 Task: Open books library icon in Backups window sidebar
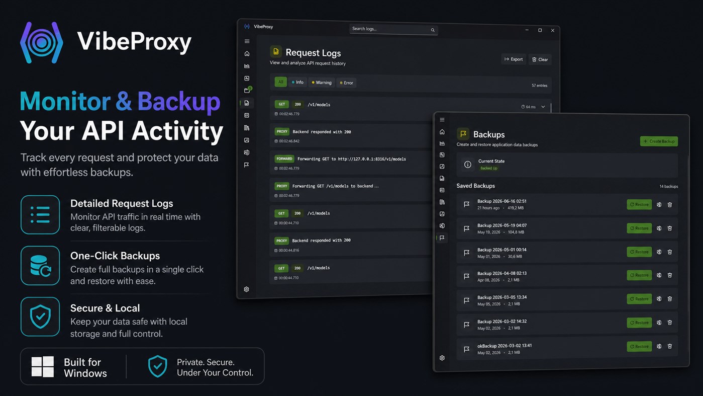[442, 202]
